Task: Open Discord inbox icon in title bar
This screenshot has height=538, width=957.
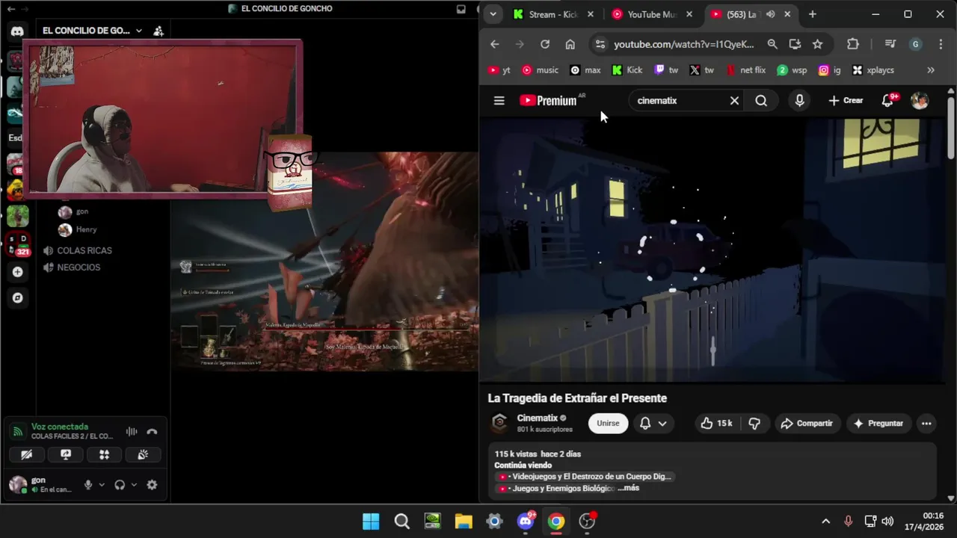Action: coord(461,9)
